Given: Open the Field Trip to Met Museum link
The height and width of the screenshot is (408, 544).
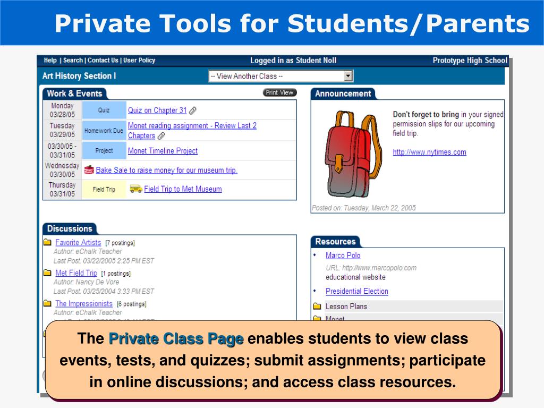Looking at the screenshot, I should point(183,189).
